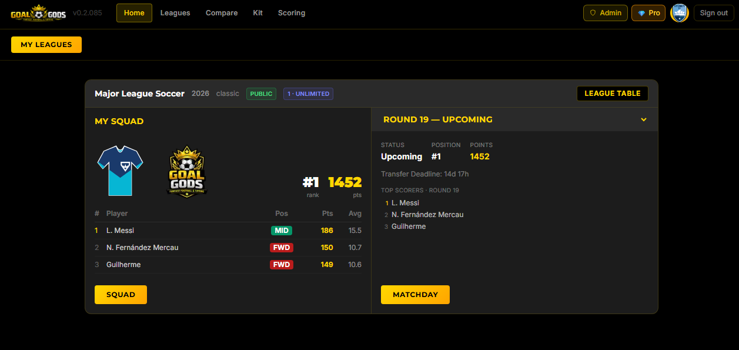Open the Matchday button
This screenshot has height=350, width=739.
point(415,295)
